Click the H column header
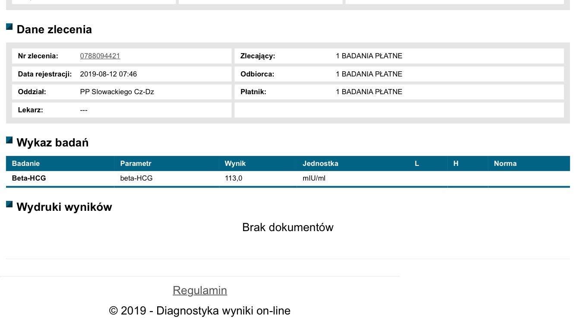Viewport: 576px width, 324px height. click(456, 164)
